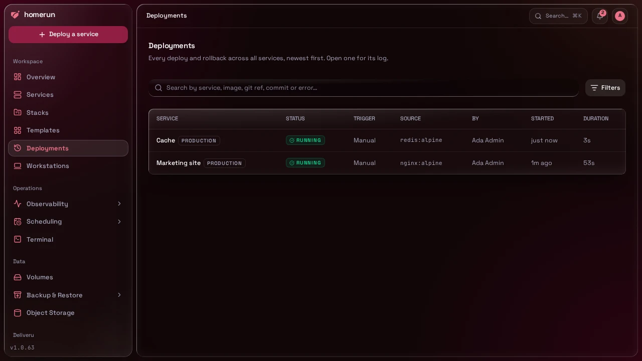
Task: Click the Deployments breadcrumb title
Action: point(167,16)
